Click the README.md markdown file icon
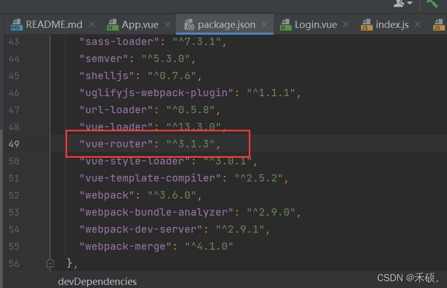 coord(17,25)
